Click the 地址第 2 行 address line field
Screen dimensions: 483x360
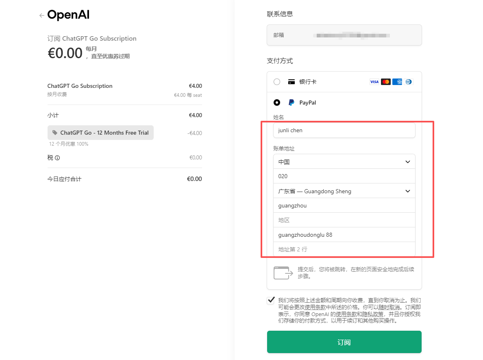(x=344, y=249)
